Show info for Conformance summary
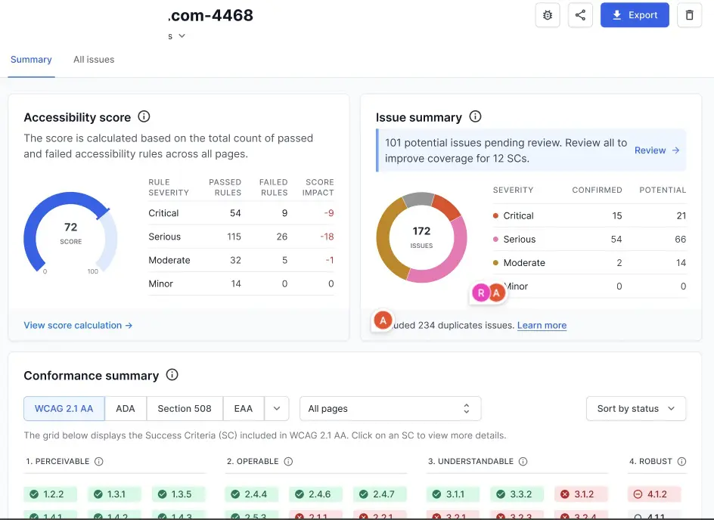Screen dimensions: 714x520 click(x=172, y=375)
